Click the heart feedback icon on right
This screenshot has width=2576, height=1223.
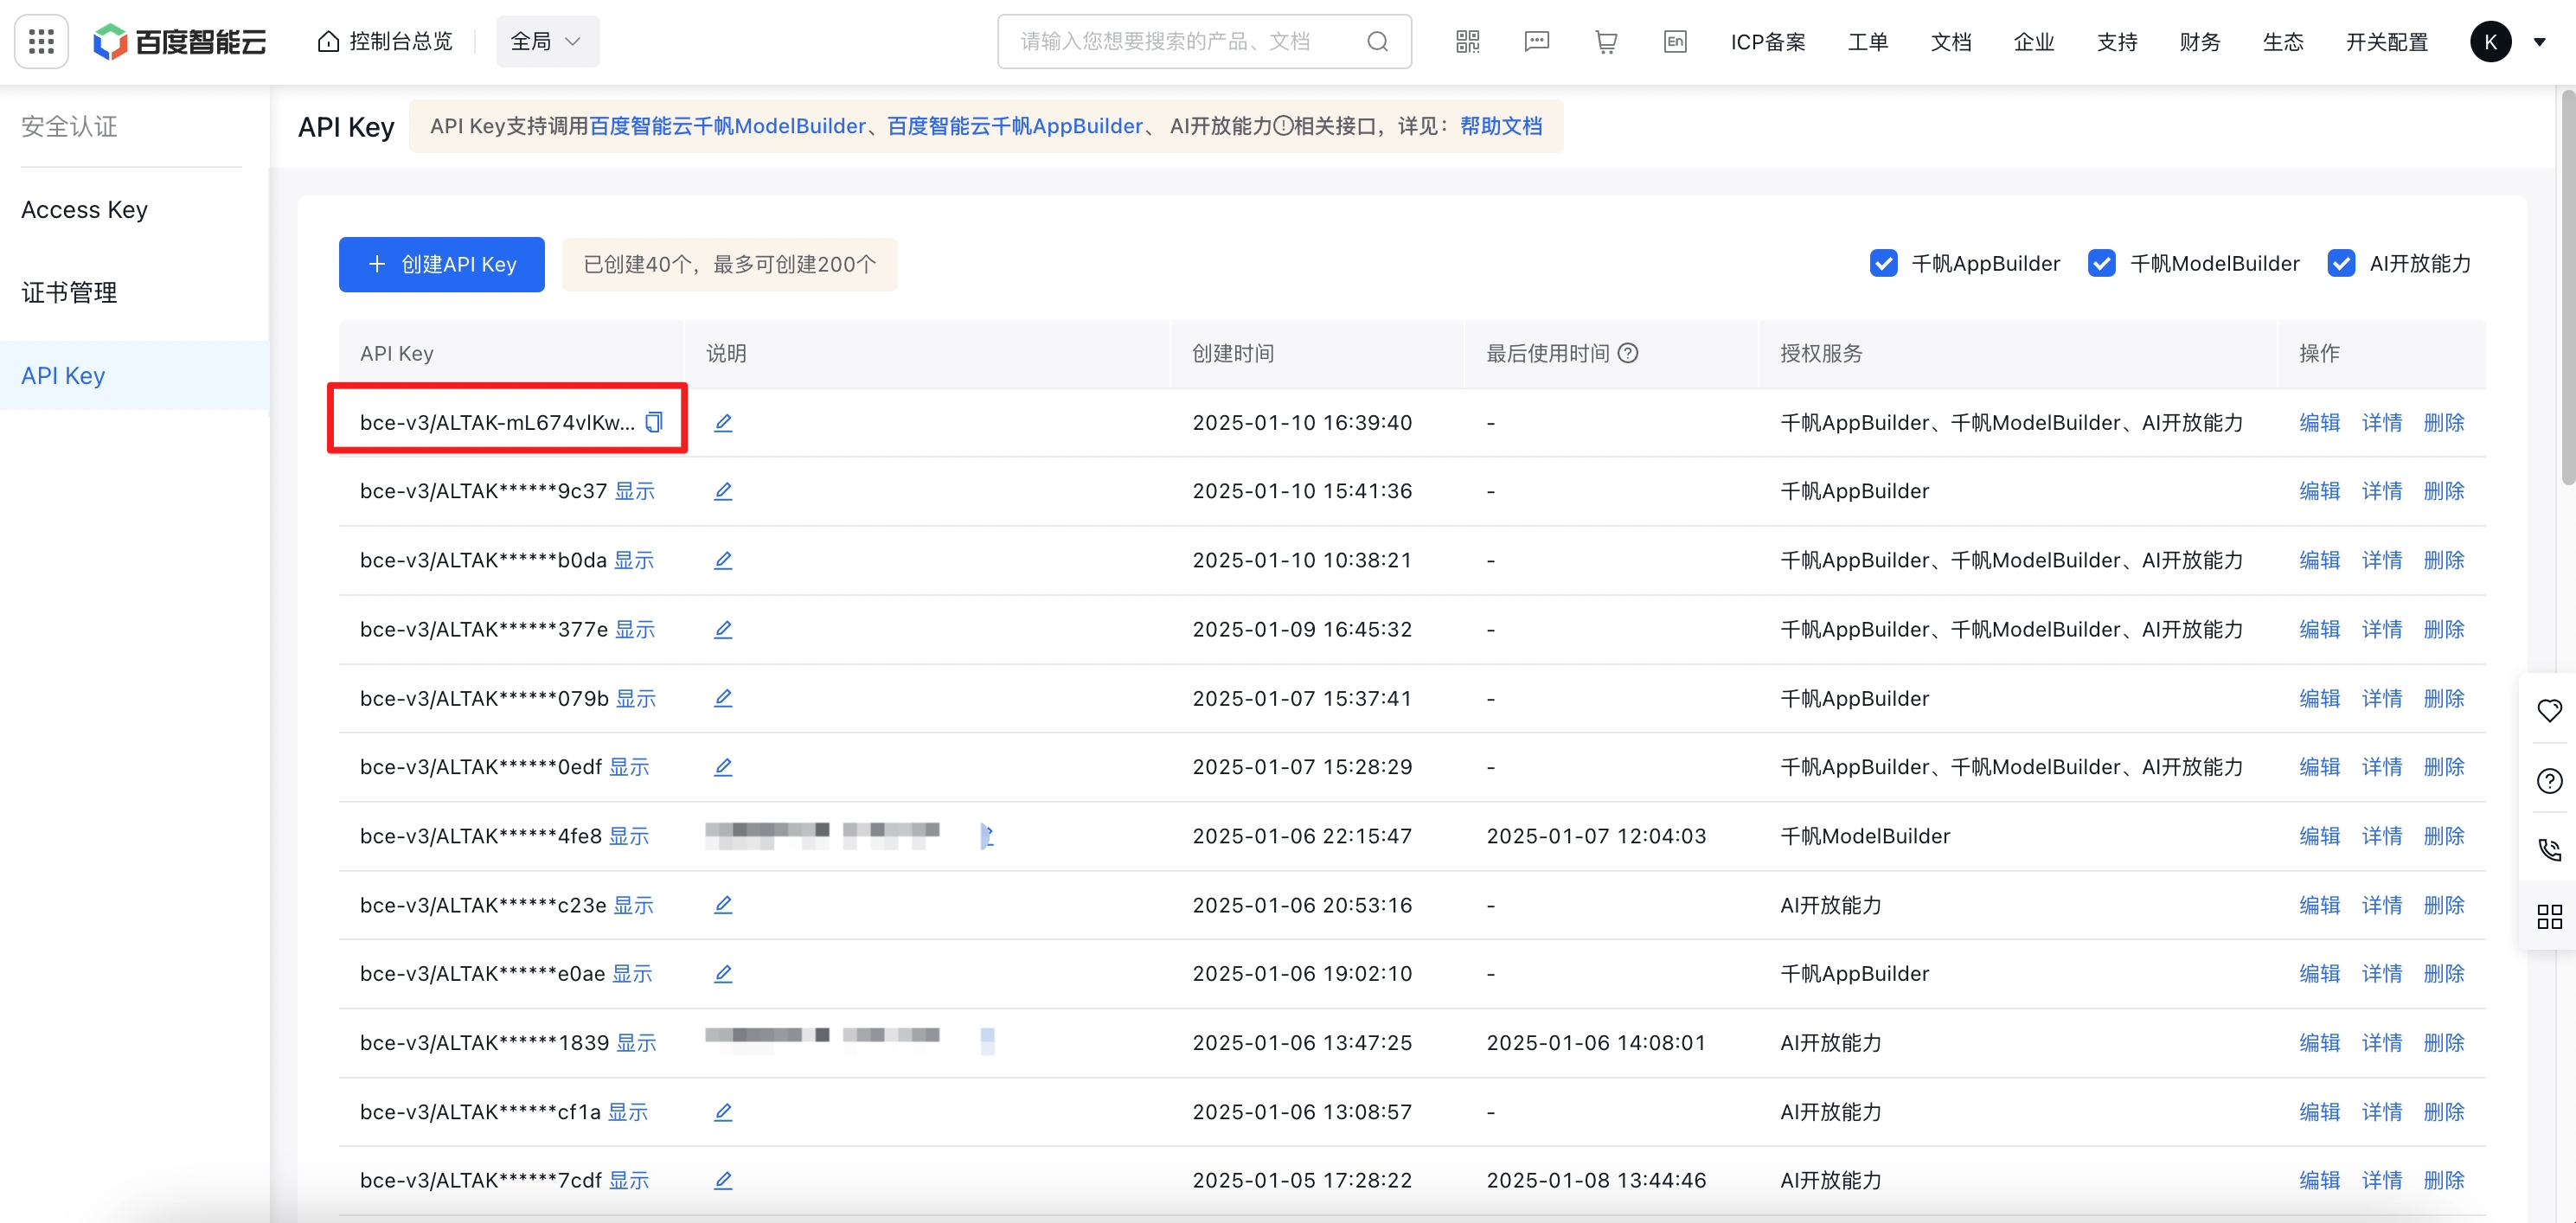[2549, 710]
